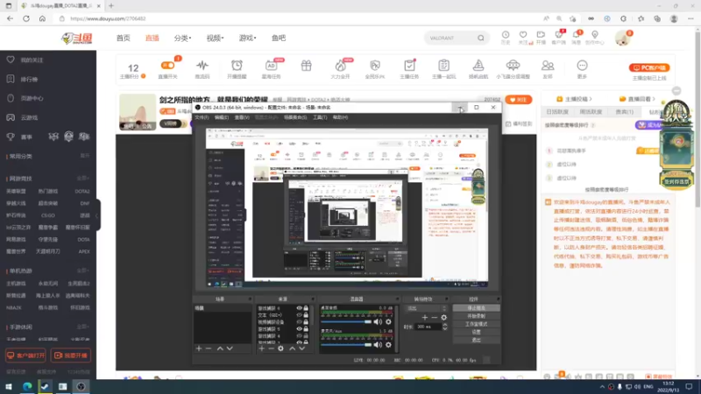Open the flame 火力全开 icon
The width and height of the screenshot is (701, 394).
click(340, 66)
